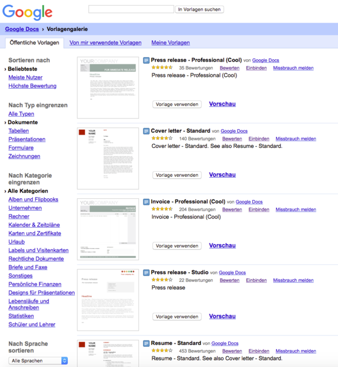338x367 pixels.
Task: Focus the template search input field
Action: [131, 9]
